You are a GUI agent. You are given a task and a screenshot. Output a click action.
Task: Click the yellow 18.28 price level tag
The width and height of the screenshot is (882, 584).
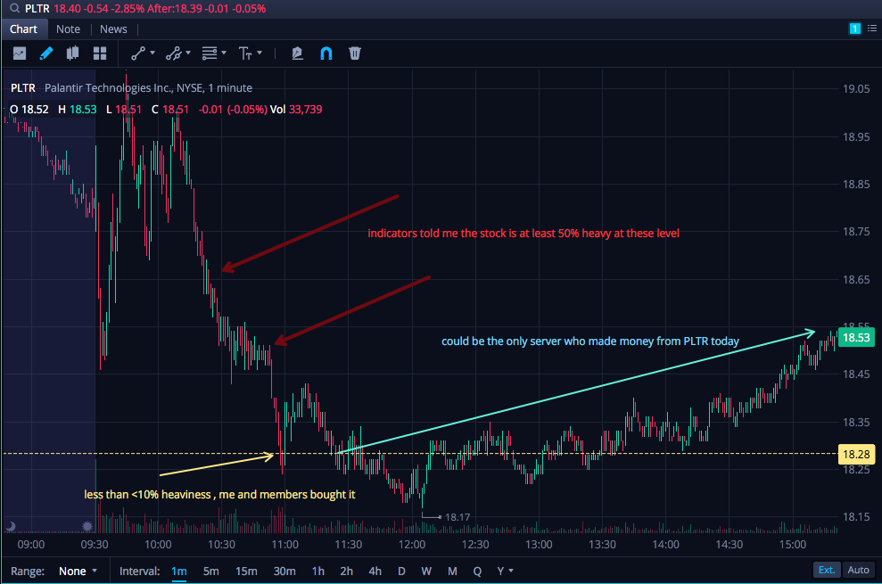[856, 454]
